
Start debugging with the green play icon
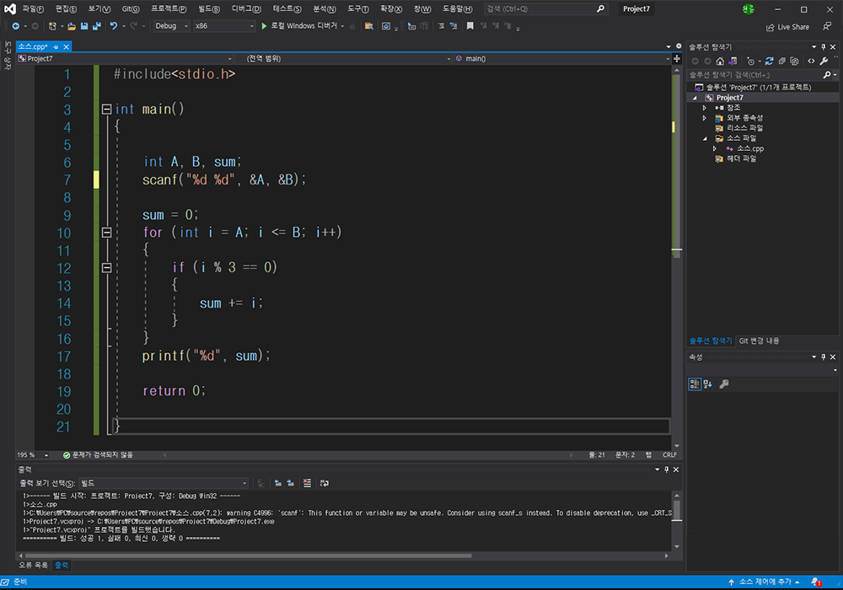pyautogui.click(x=264, y=26)
